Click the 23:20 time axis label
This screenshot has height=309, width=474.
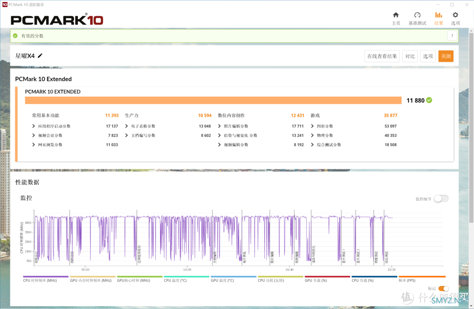point(391,270)
